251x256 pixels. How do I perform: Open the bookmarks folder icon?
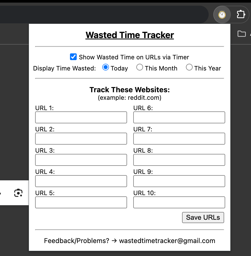click(241, 34)
